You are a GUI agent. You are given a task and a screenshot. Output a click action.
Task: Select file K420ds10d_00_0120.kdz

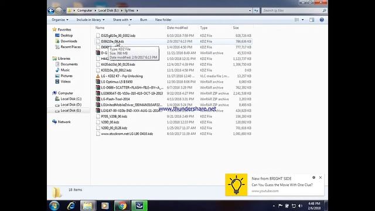point(118,64)
